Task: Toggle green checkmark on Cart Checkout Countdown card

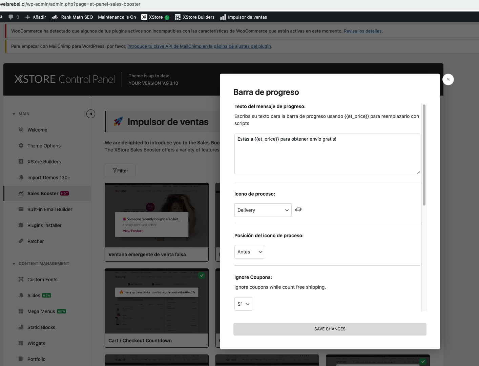Action: tap(202, 276)
